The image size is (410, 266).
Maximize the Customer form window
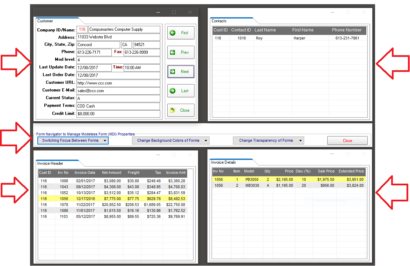pyautogui.click(x=174, y=12)
